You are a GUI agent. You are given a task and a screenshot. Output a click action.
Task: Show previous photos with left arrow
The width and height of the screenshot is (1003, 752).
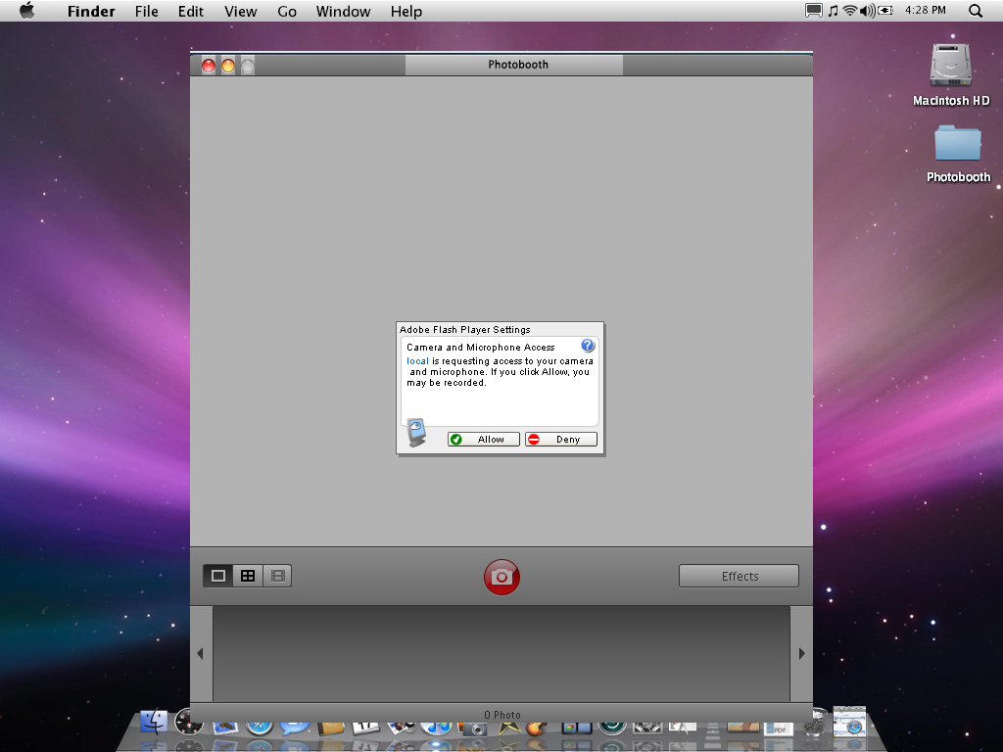pyautogui.click(x=201, y=653)
